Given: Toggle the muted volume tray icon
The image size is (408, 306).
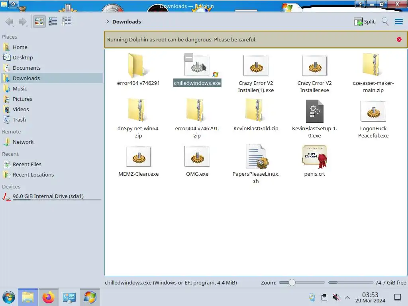Looking at the screenshot, I should coord(336,297).
